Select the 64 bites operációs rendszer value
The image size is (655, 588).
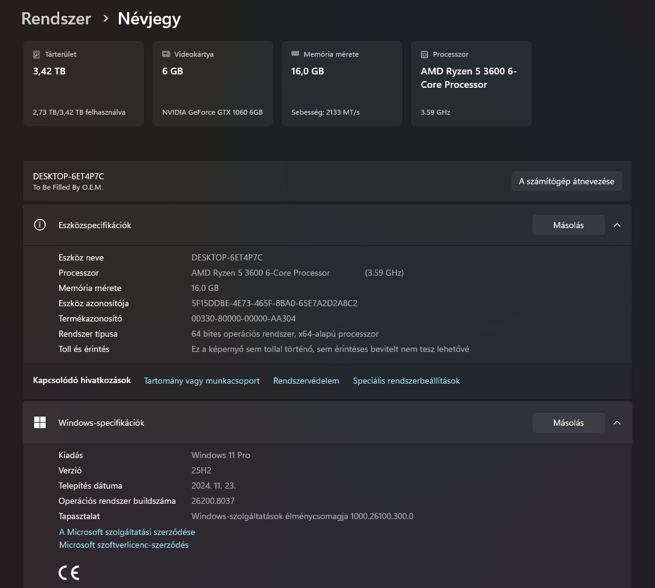[x=285, y=334]
